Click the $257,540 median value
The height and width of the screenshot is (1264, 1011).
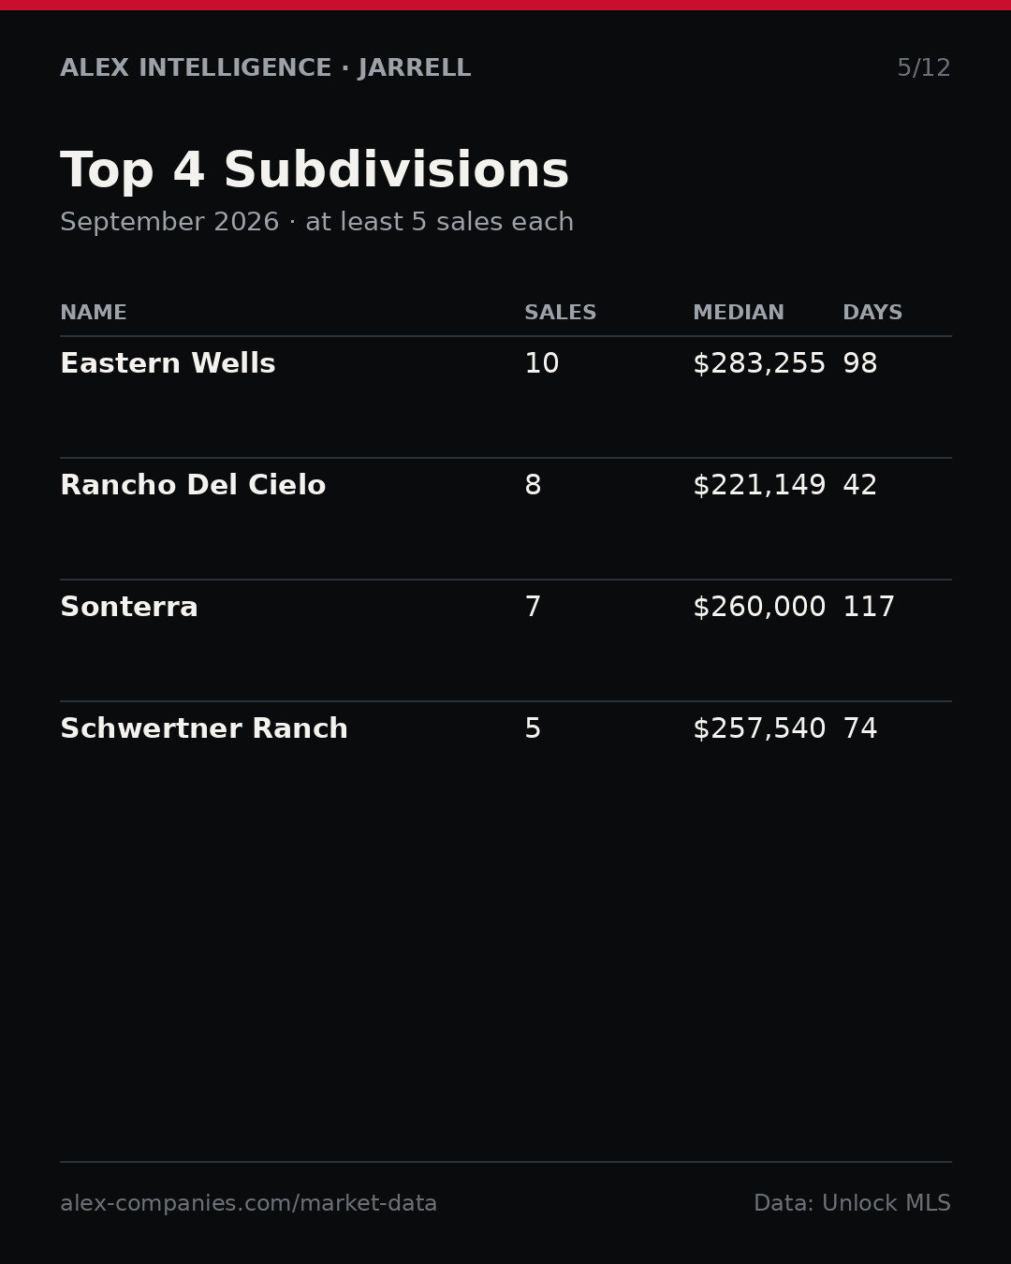click(759, 729)
